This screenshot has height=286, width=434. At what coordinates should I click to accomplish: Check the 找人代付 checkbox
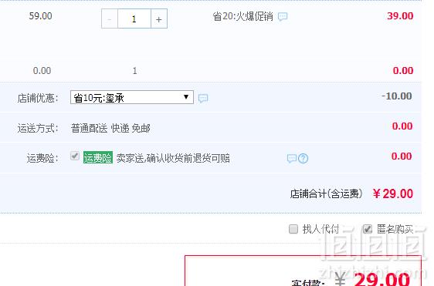coord(293,229)
